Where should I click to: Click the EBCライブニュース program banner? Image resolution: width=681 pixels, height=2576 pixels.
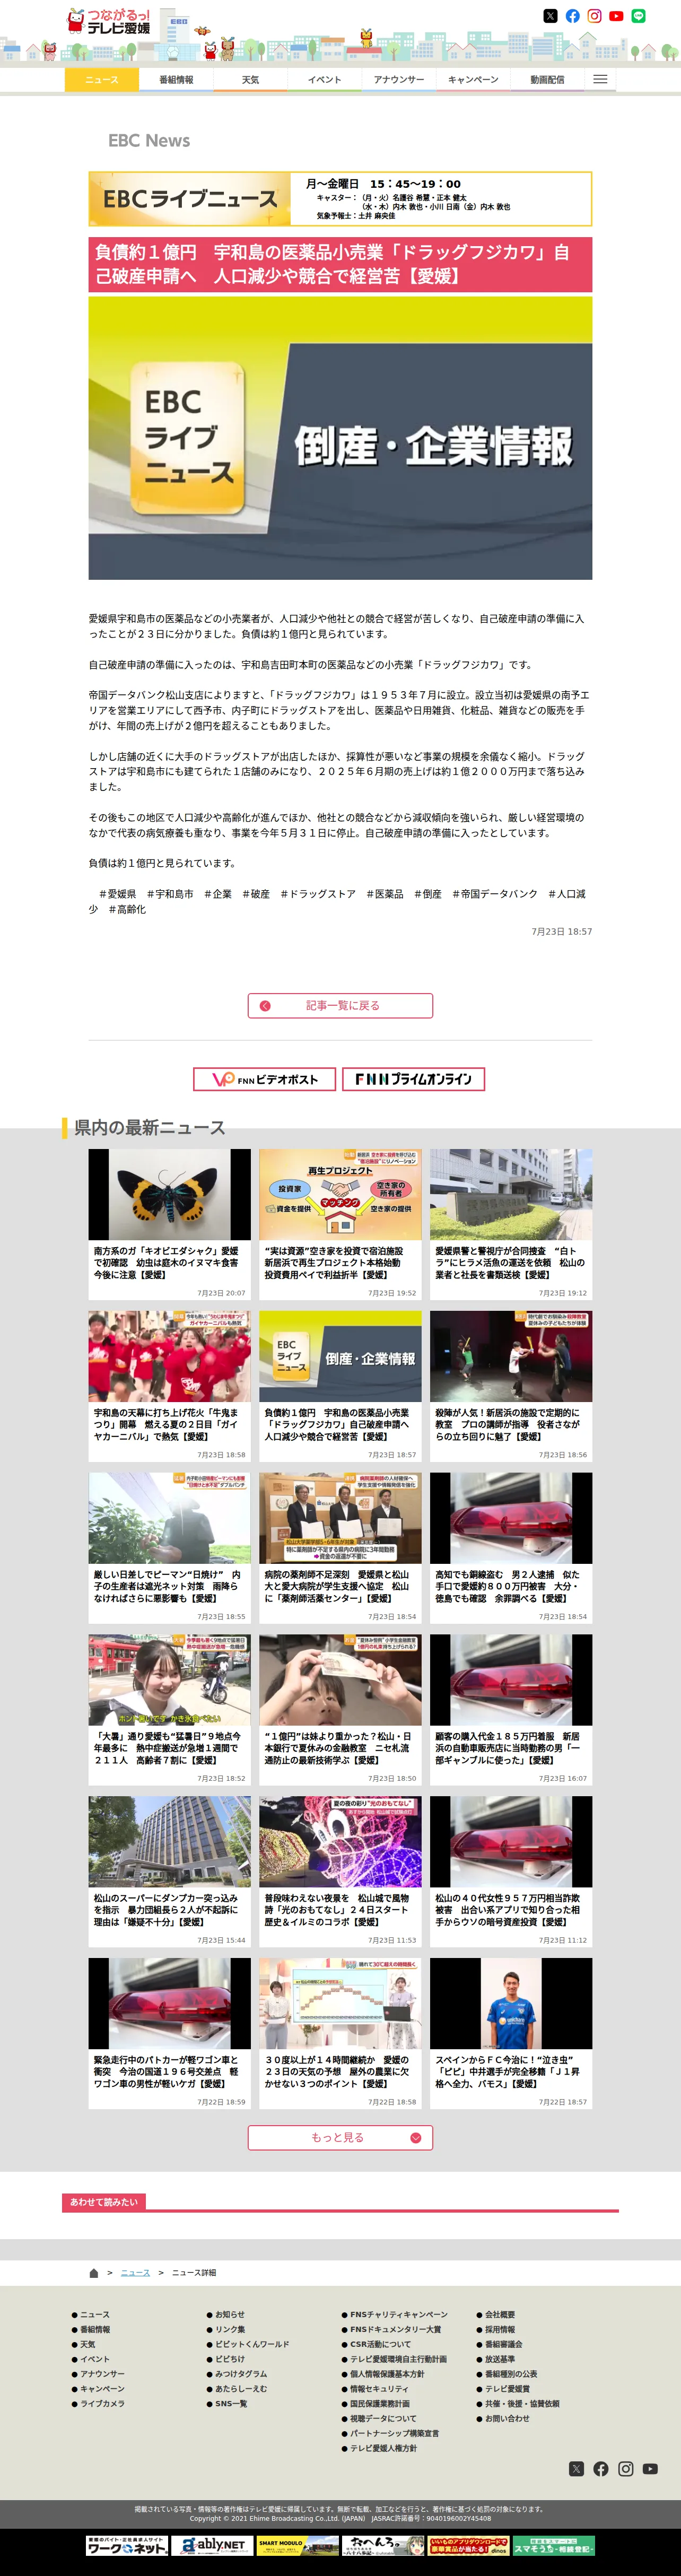[x=340, y=198]
